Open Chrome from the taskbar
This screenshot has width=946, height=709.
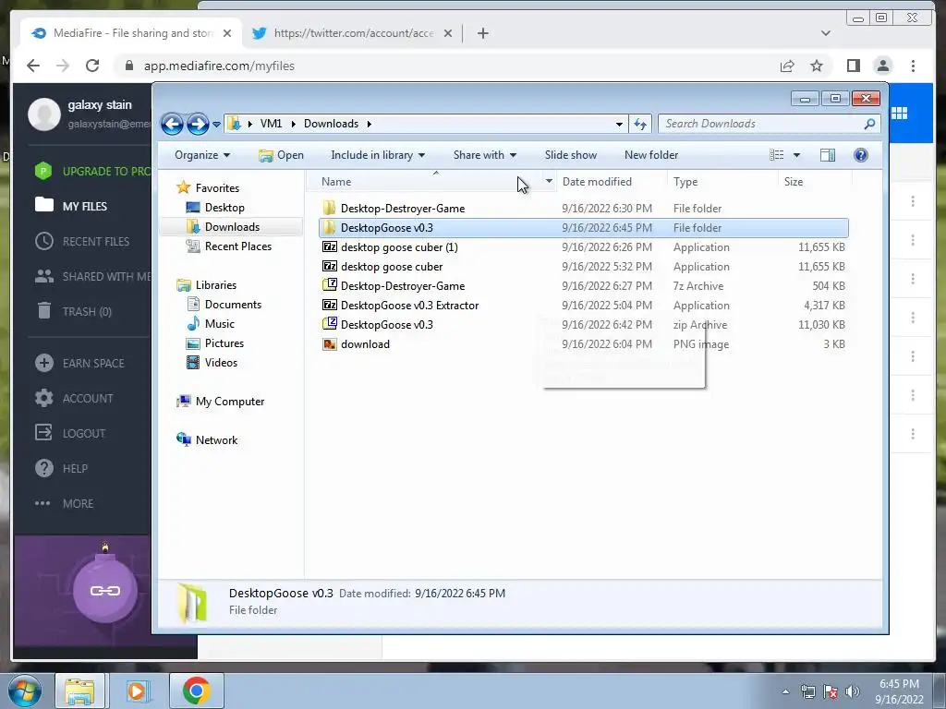[x=197, y=691]
